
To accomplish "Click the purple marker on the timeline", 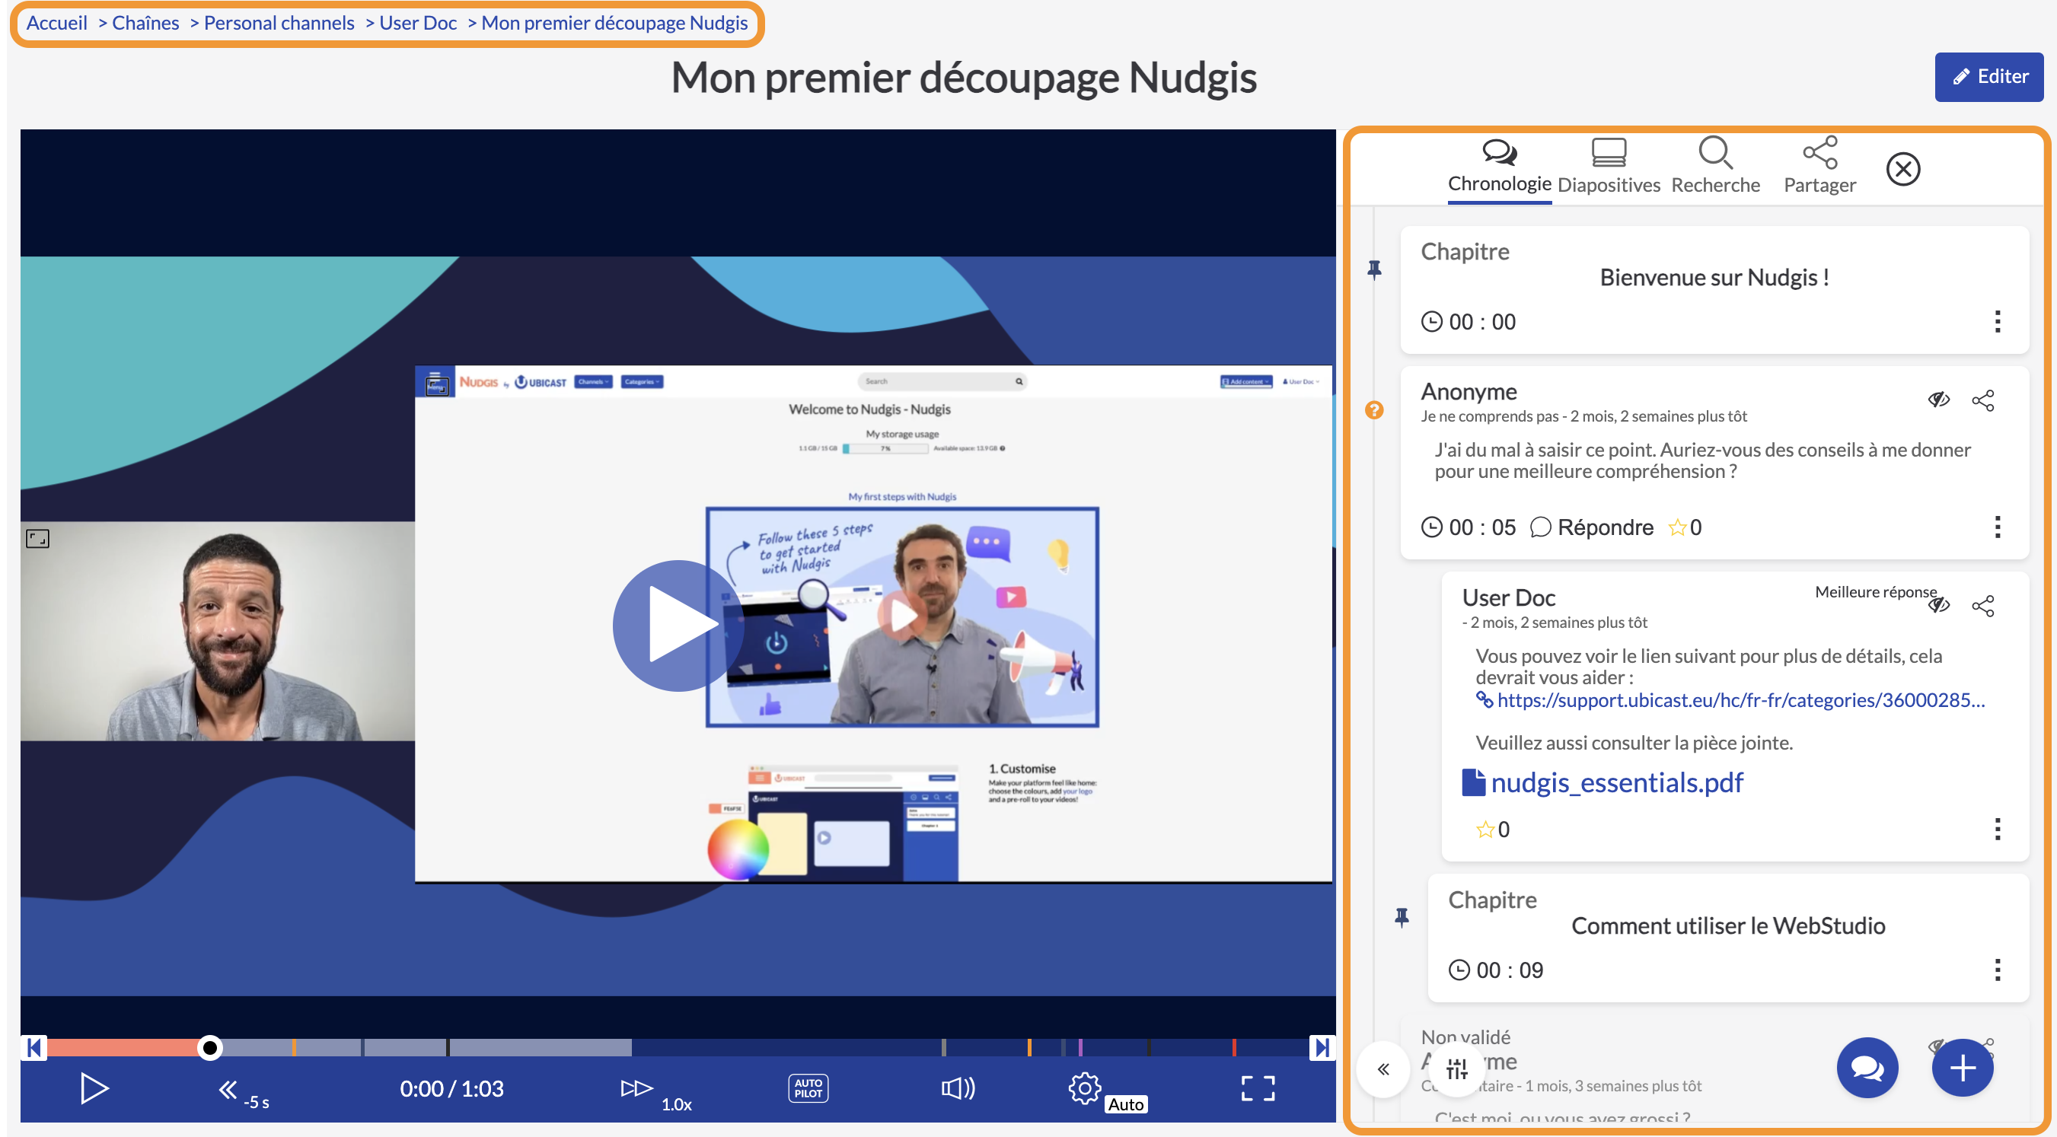I will [x=1080, y=1046].
